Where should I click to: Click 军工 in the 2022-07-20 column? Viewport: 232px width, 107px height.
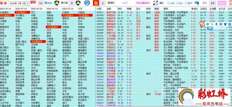tap(33, 12)
